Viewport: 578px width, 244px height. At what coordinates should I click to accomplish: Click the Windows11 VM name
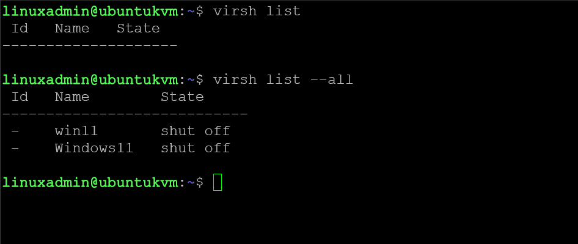pyautogui.click(x=94, y=148)
